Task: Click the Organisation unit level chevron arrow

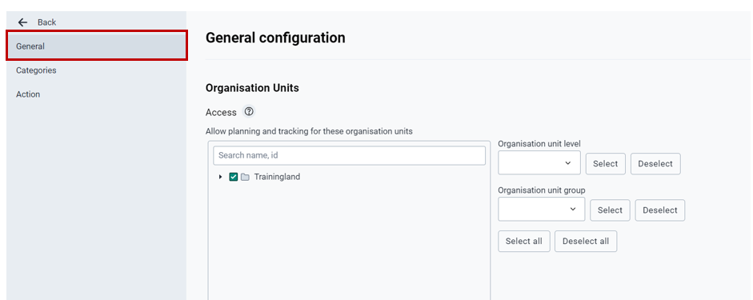Action: click(568, 163)
